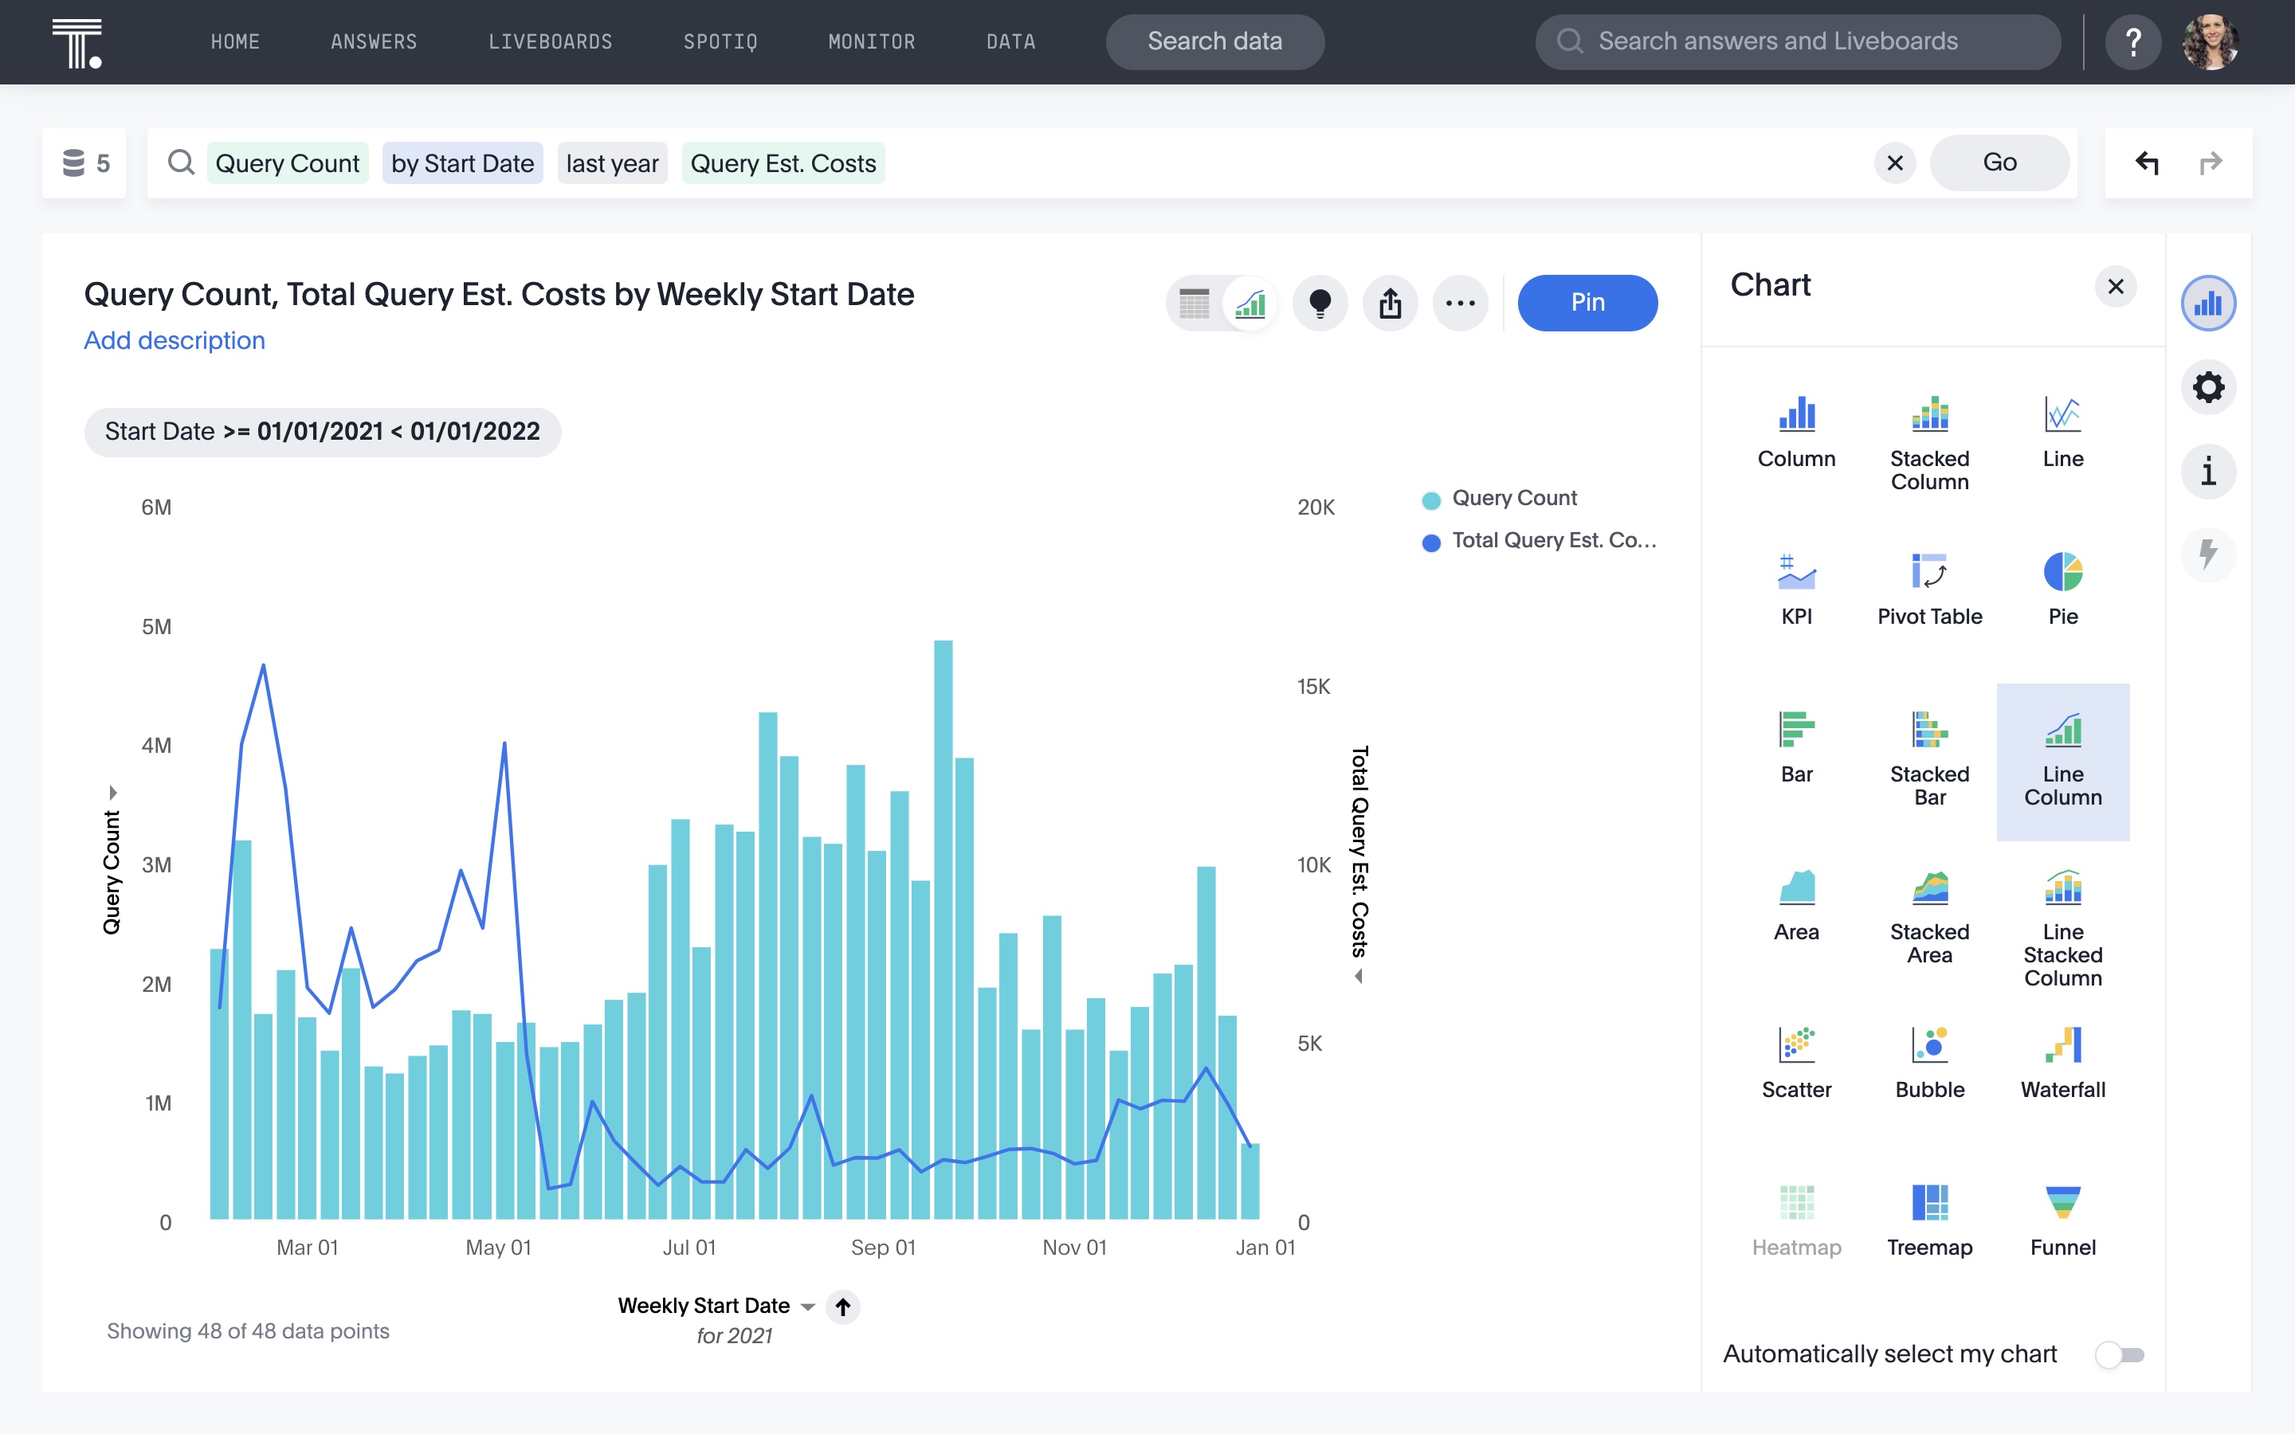Viewport: 2295px width, 1434px height.
Task: Focus the Search answers and Liveboards field
Action: pyautogui.click(x=1798, y=41)
